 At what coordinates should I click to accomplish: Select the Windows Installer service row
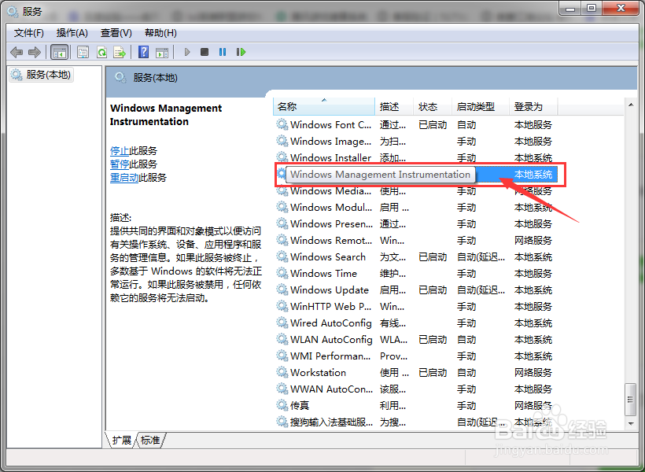coord(415,157)
